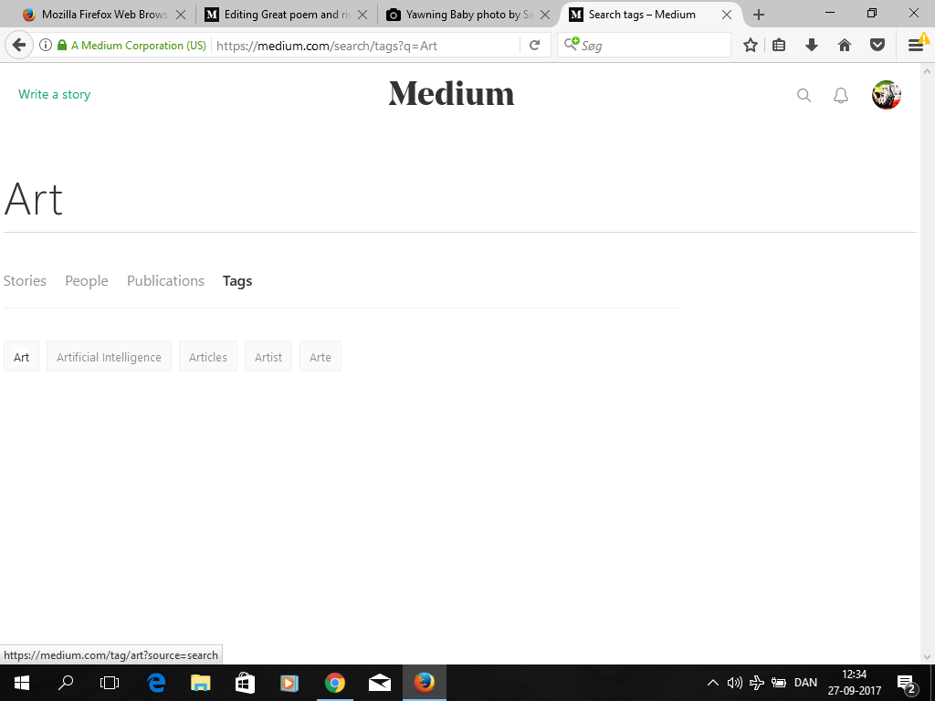935x701 pixels.
Task: Go to Firefox home page icon
Action: 845,46
